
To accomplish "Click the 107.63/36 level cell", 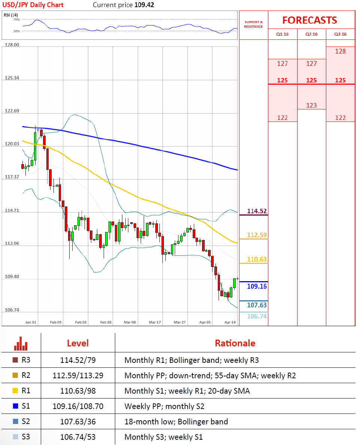I will click(78, 421).
